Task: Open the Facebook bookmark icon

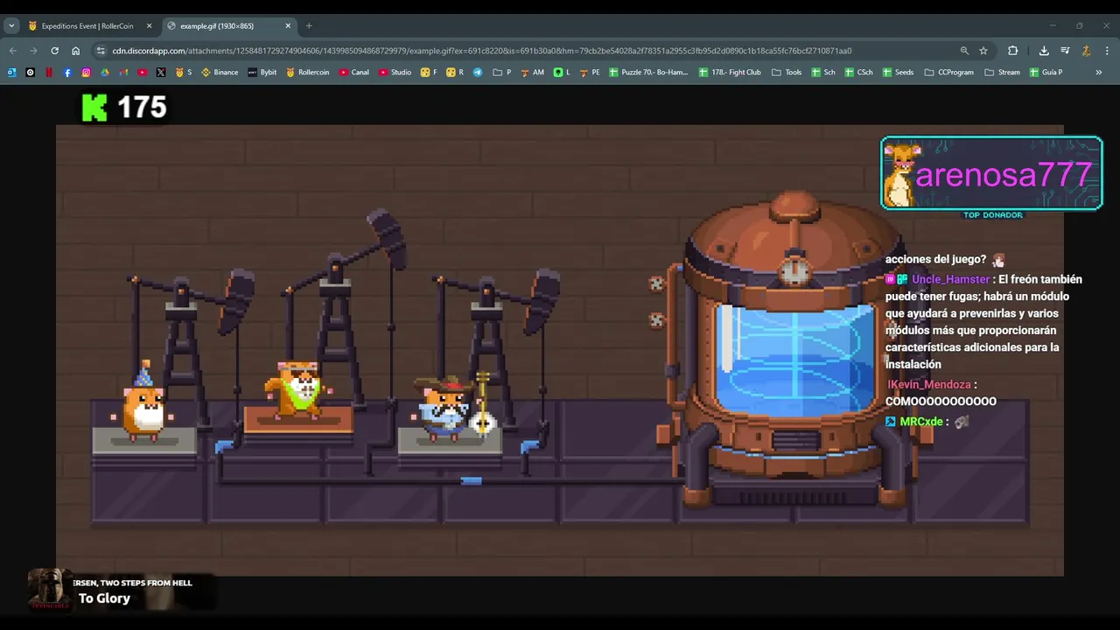Action: [67, 73]
